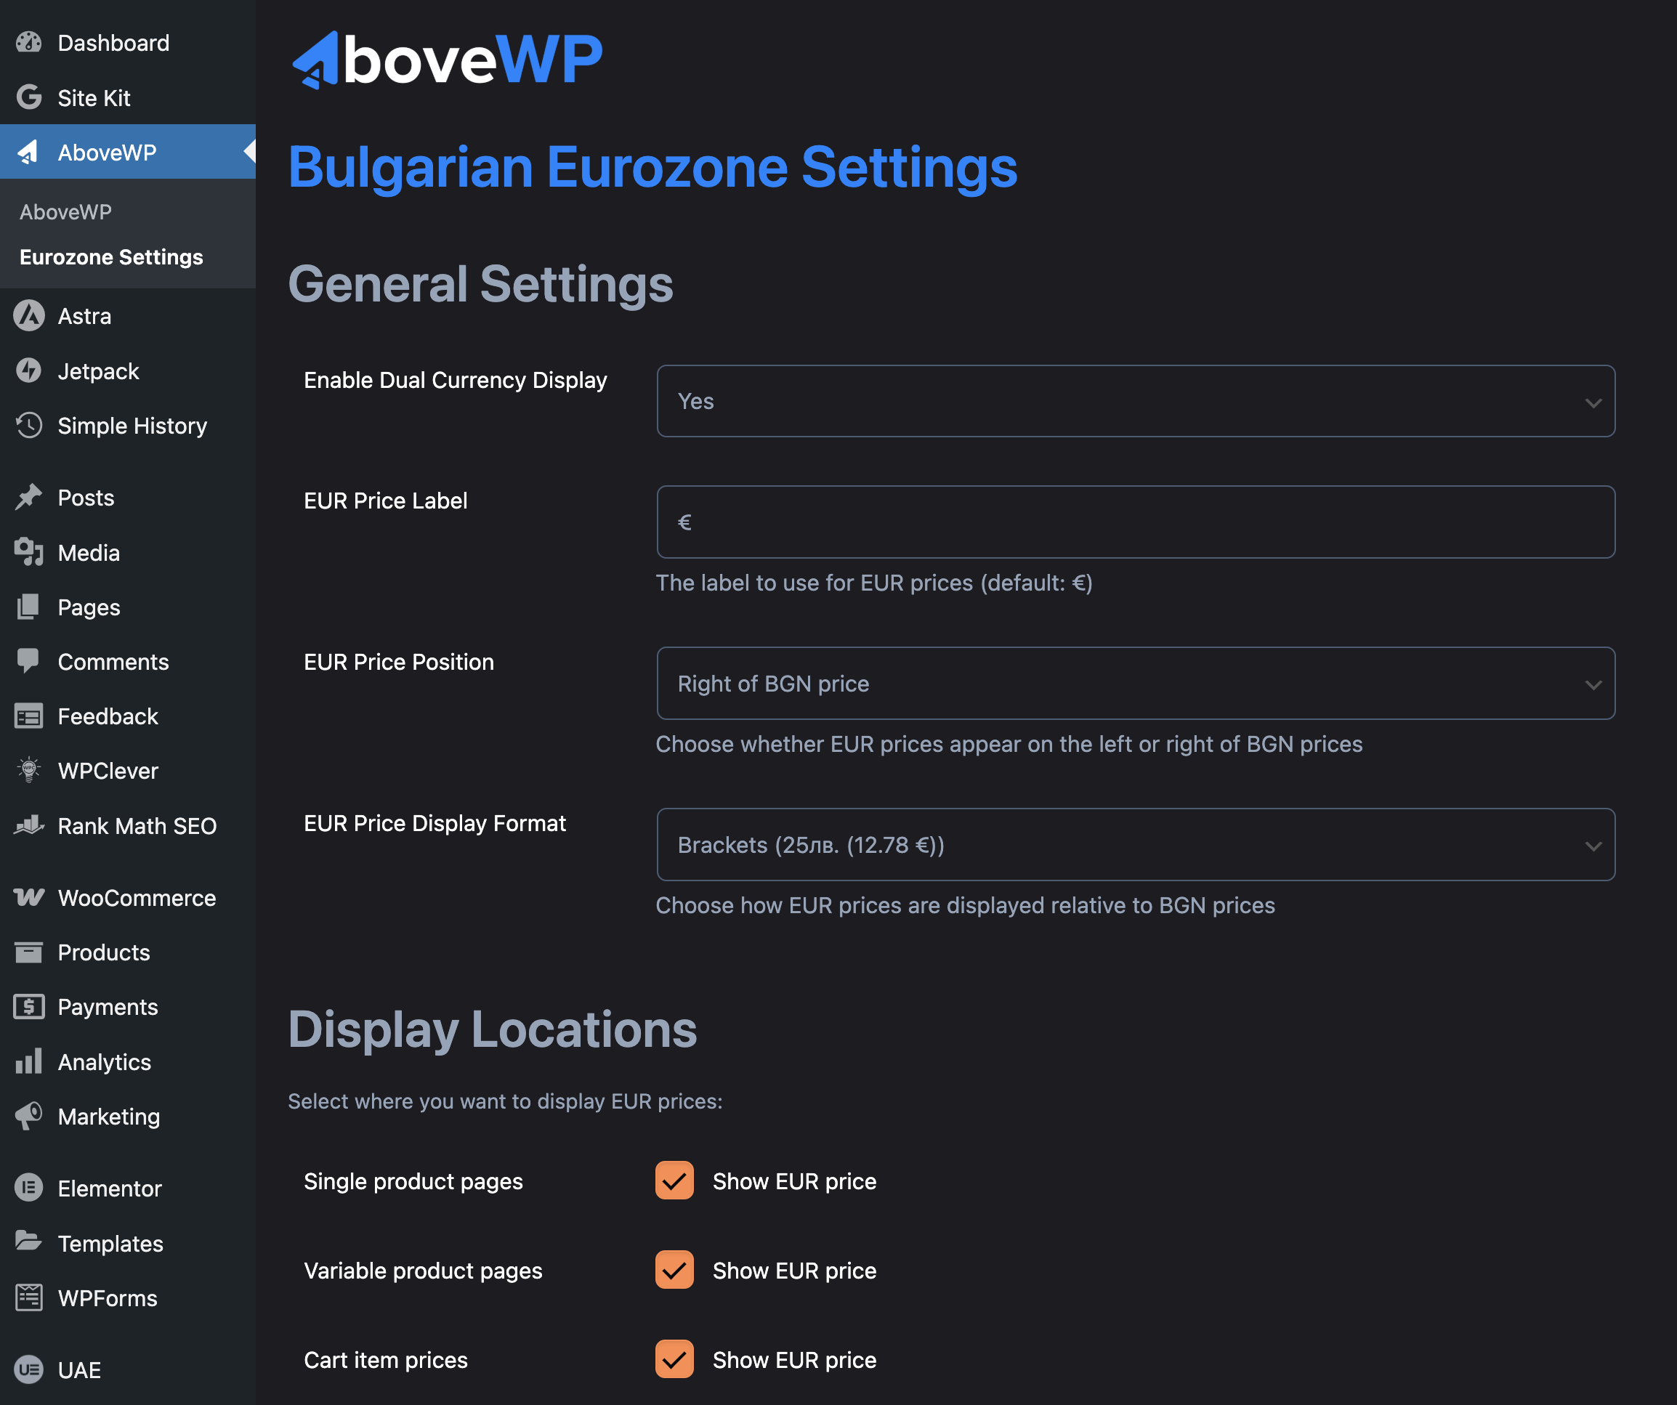Click the Elementor logo icon
The height and width of the screenshot is (1405, 1677).
(29, 1188)
